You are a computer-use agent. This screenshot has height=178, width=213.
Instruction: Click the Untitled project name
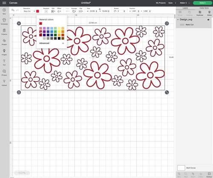coord(86,3)
